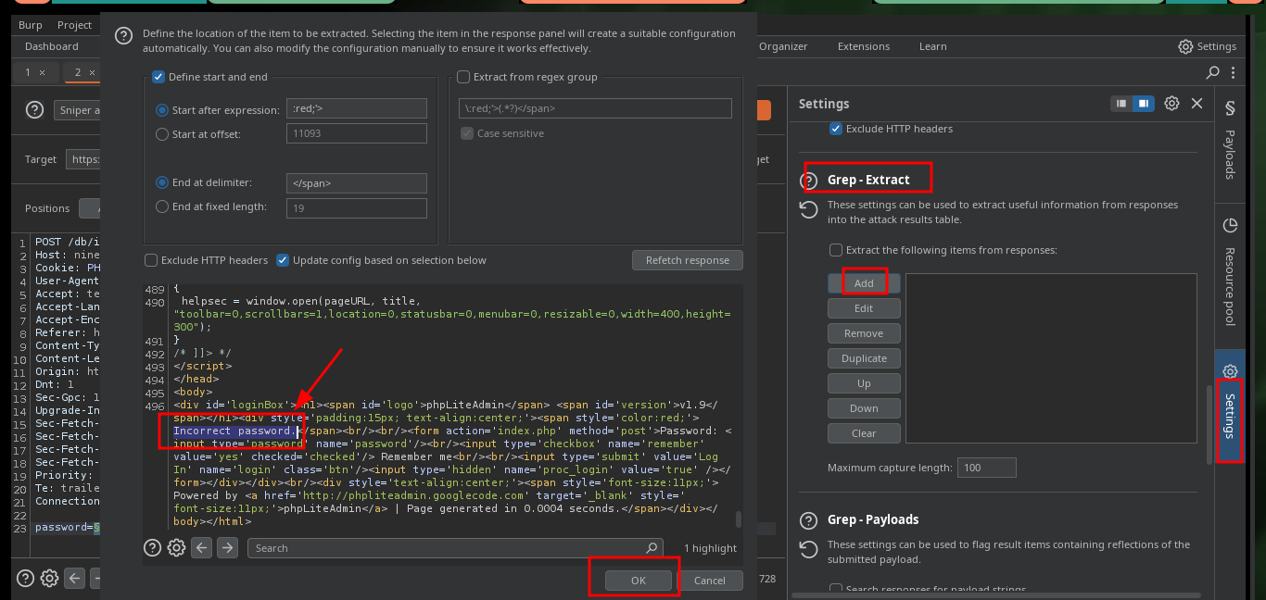
Task: Toggle the Define start and end checkbox
Action: coord(159,77)
